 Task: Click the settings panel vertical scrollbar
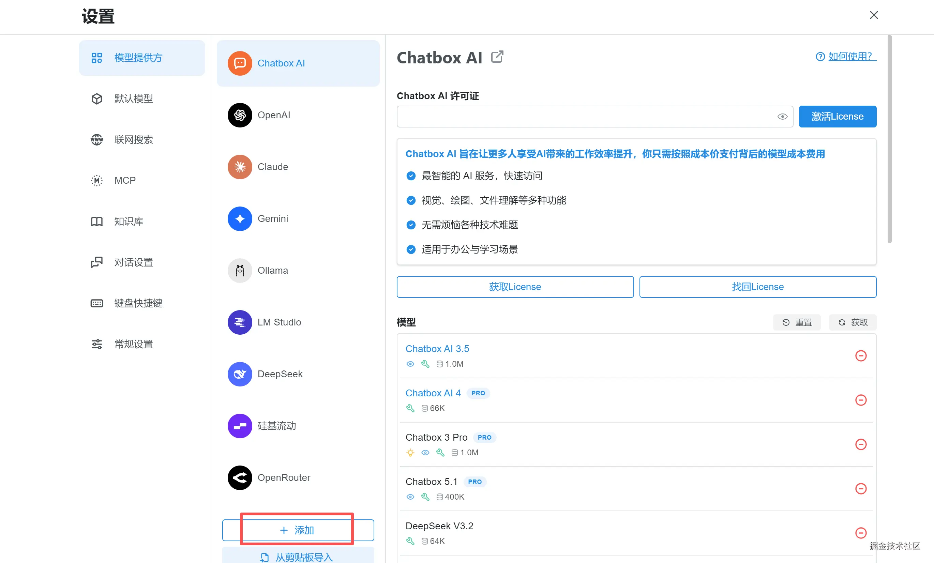(x=890, y=139)
